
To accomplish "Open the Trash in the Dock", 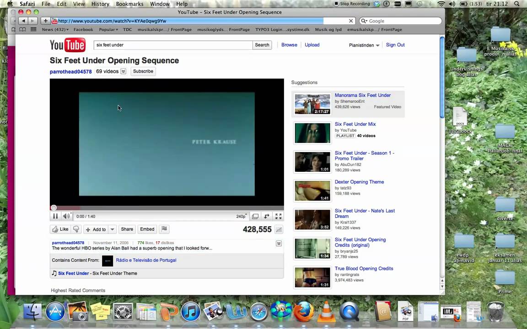I will (496, 311).
